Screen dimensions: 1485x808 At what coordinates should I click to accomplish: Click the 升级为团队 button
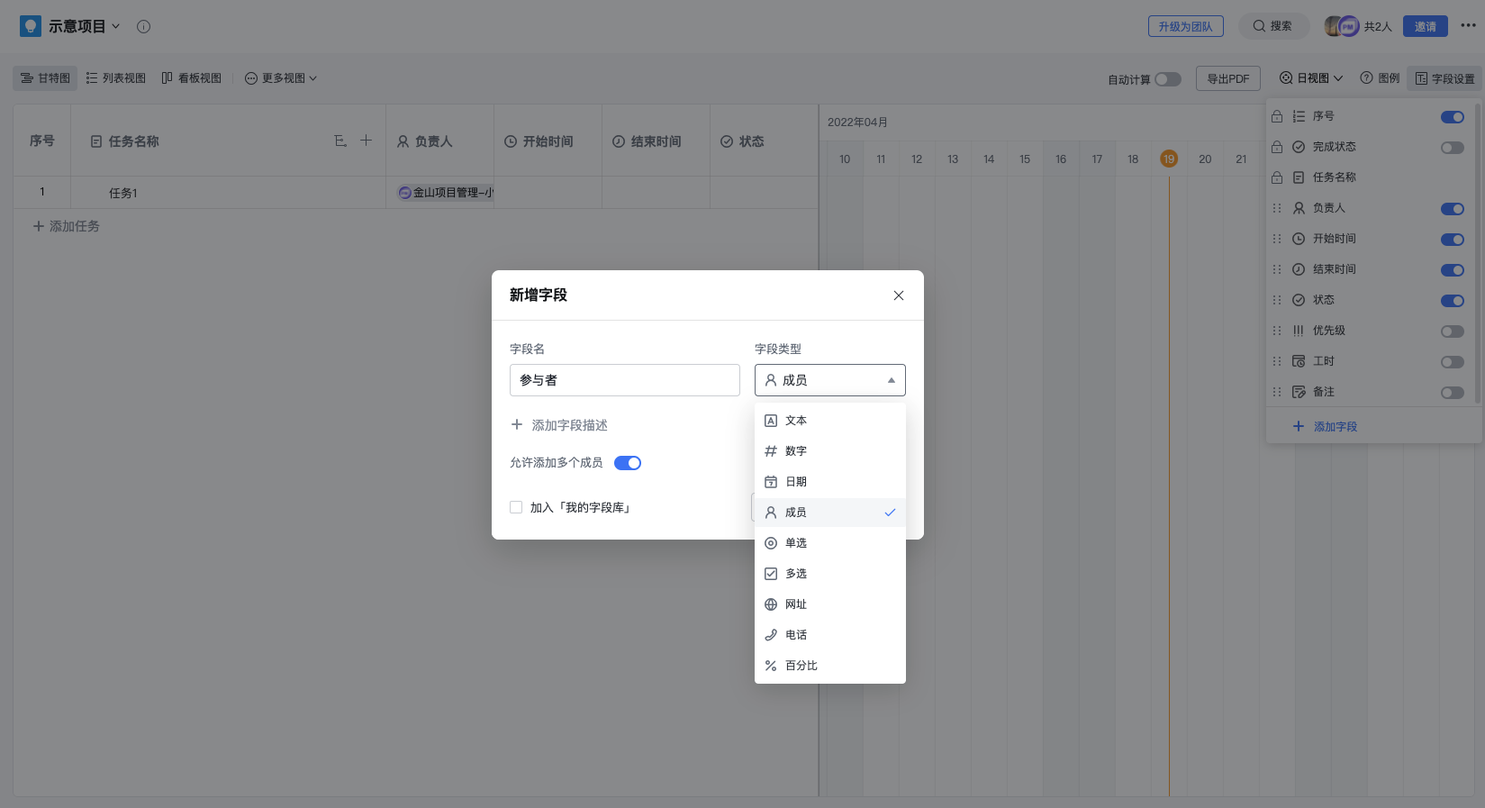click(x=1185, y=26)
